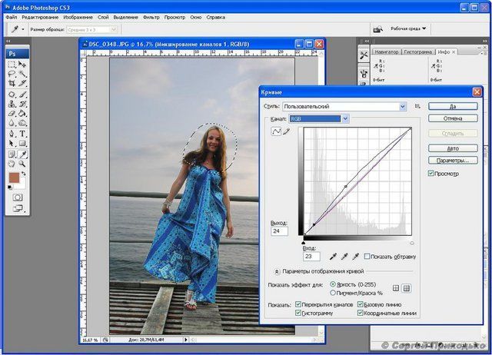Click the brown foreground color swatch

click(x=13, y=177)
